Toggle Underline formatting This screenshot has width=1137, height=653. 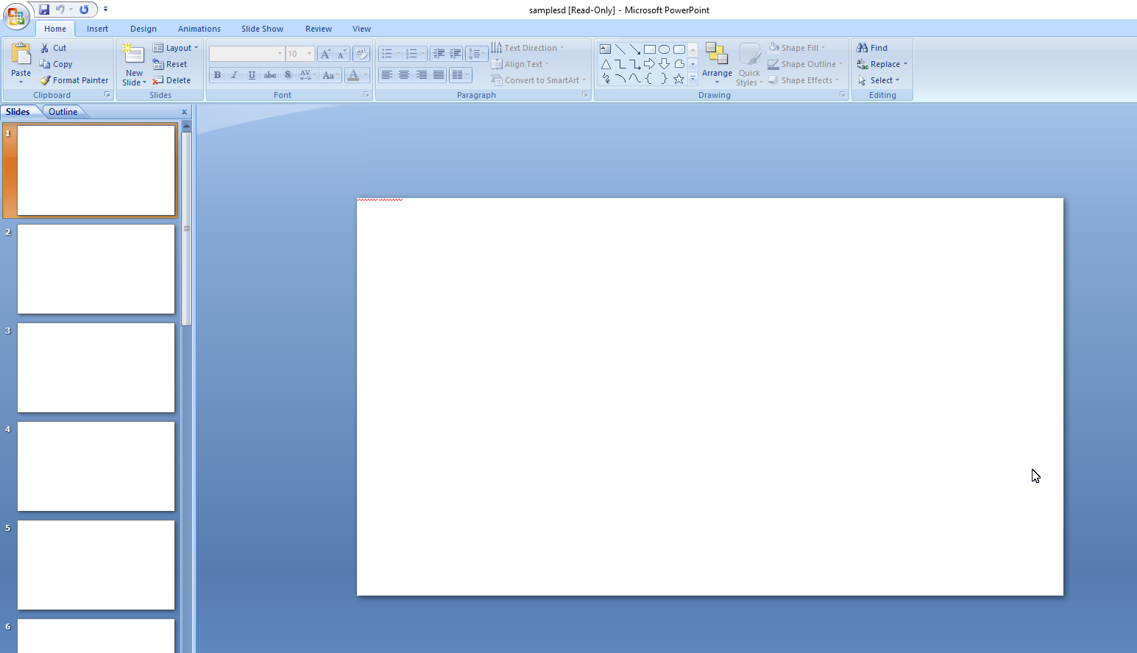coord(252,75)
